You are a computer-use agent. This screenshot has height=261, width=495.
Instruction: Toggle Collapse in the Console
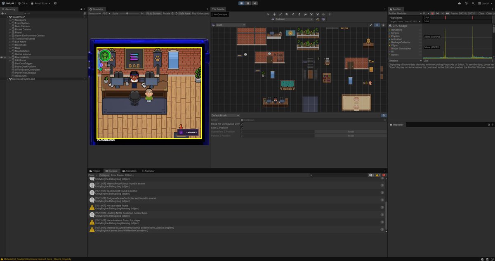pyautogui.click(x=104, y=175)
